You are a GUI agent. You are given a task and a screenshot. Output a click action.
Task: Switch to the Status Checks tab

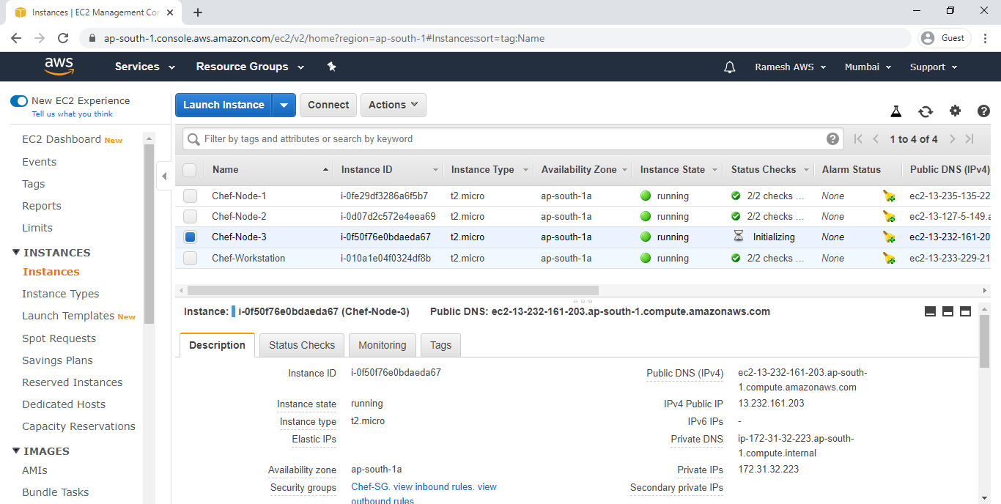(302, 345)
